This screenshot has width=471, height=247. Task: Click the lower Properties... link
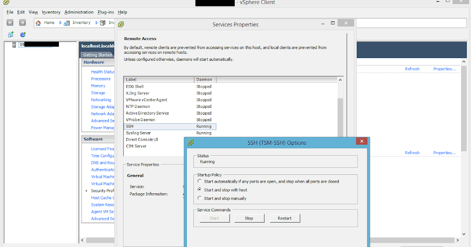point(444,153)
